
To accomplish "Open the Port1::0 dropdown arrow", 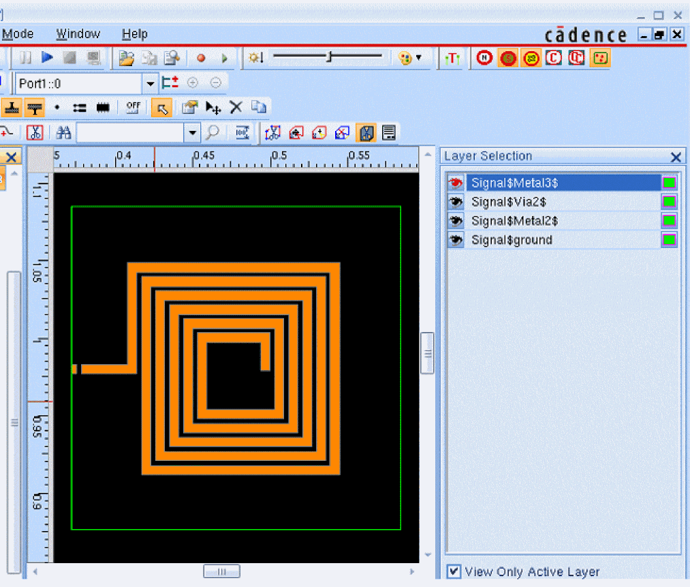I will click(150, 83).
